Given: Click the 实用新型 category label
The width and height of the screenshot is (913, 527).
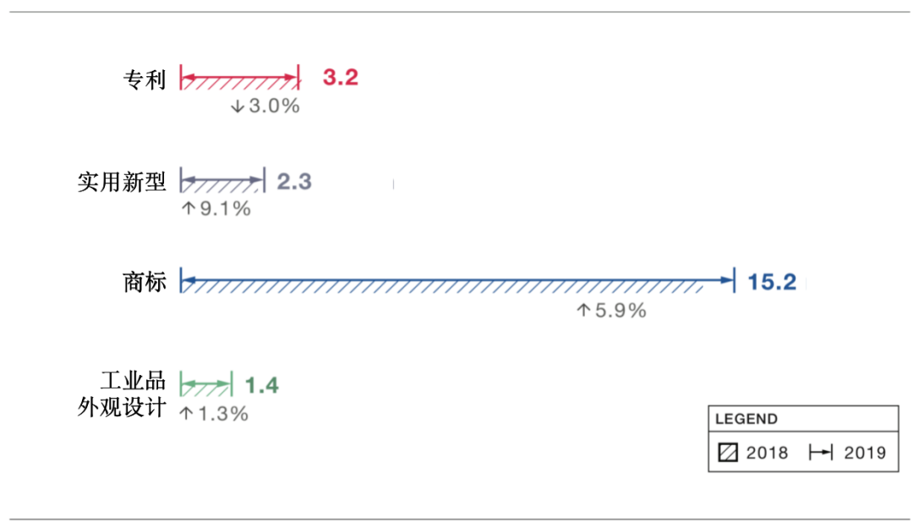Looking at the screenshot, I should tap(123, 182).
